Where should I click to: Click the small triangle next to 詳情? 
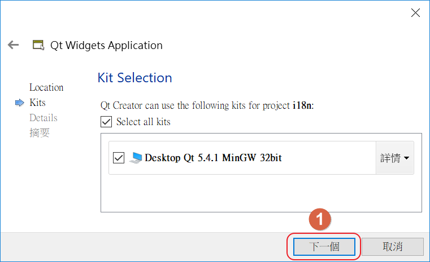(407, 158)
